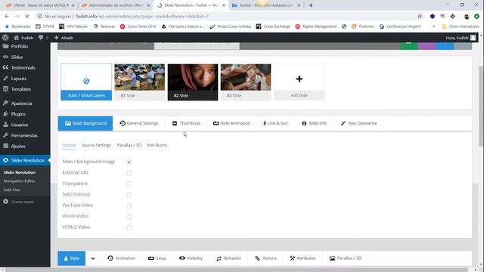Viewport: 484px width, 272px height.
Task: Open layer Attributes tab
Action: point(302,258)
